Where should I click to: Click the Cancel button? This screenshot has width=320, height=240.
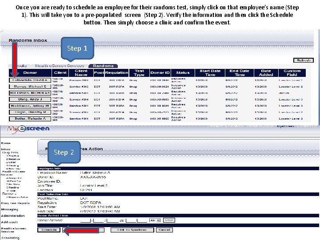coord(164,230)
